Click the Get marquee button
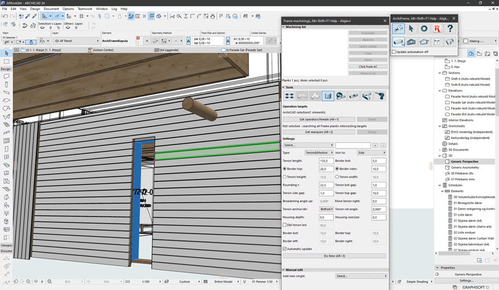 pos(319,132)
